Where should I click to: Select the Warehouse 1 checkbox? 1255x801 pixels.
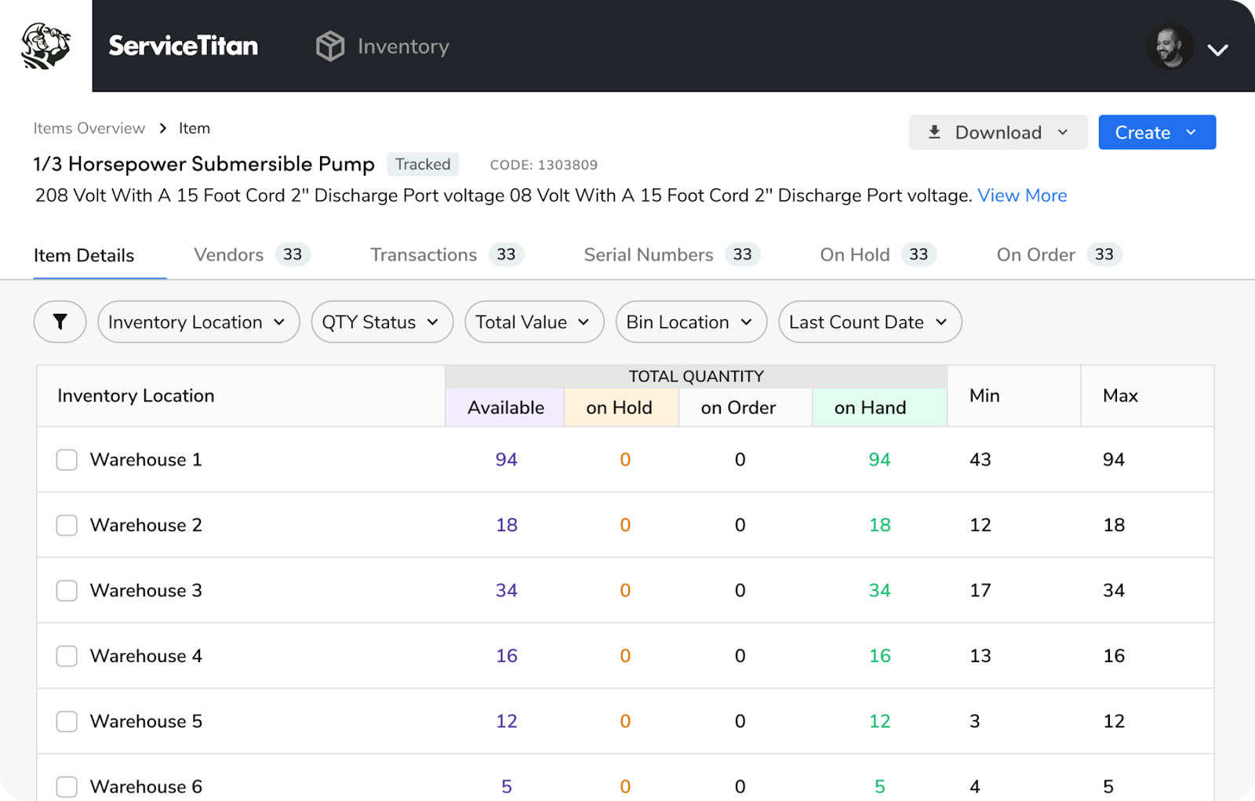67,460
